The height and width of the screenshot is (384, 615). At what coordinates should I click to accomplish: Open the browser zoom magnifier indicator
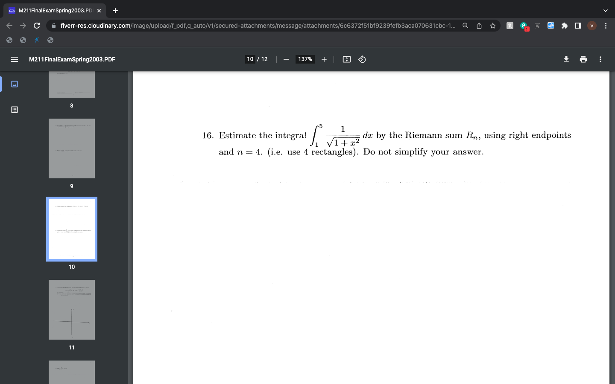466,26
